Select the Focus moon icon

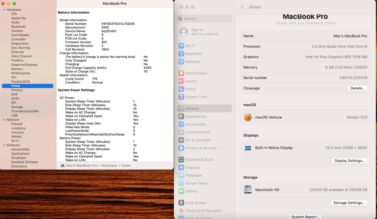(x=181, y=89)
